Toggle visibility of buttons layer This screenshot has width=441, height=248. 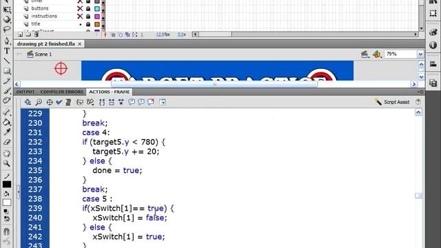click(x=80, y=9)
